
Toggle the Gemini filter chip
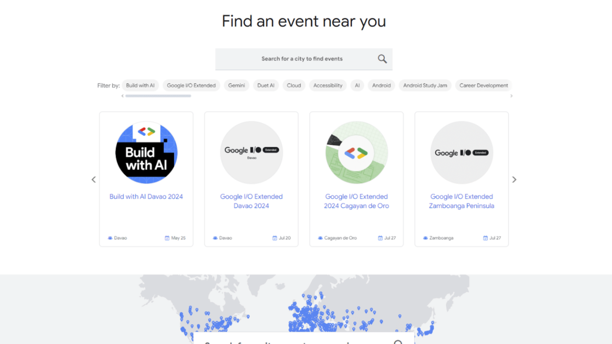pyautogui.click(x=237, y=85)
